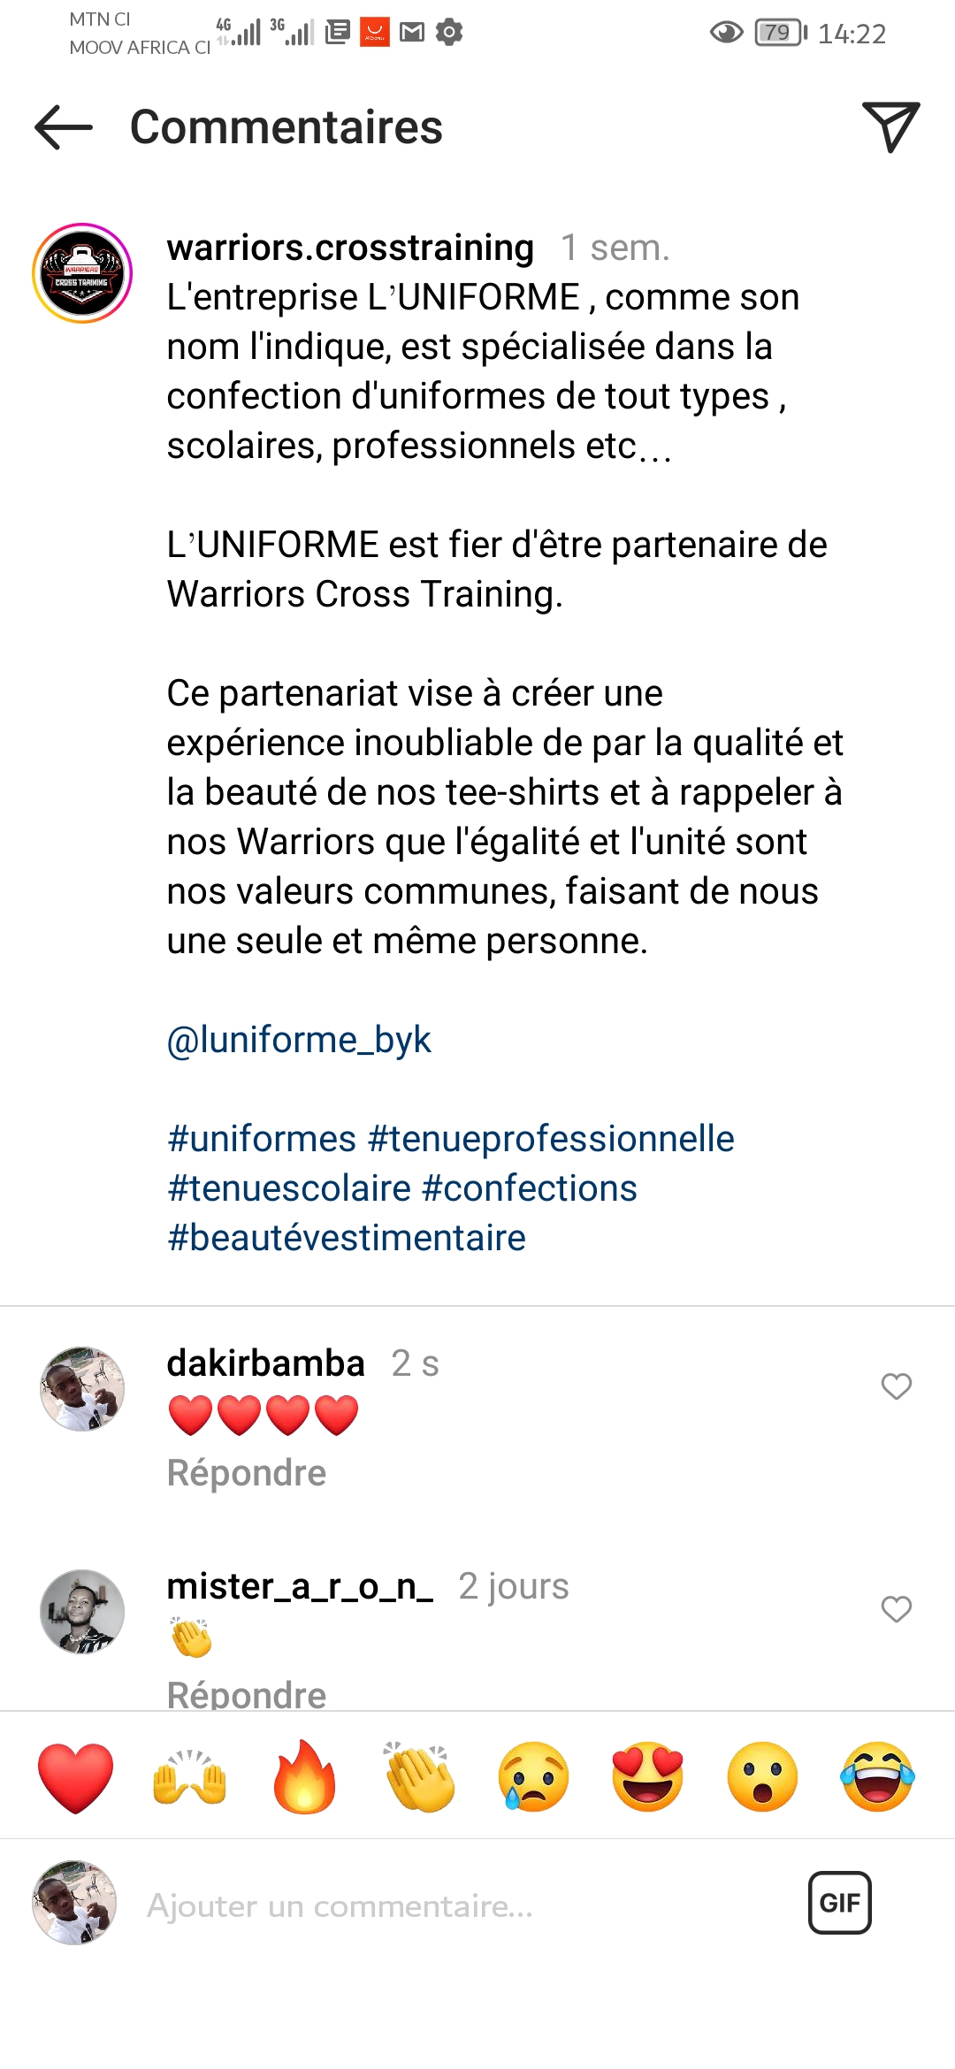The image size is (955, 2069).
Task: Like dakirbamba's comment with the heart
Action: coord(897,1386)
